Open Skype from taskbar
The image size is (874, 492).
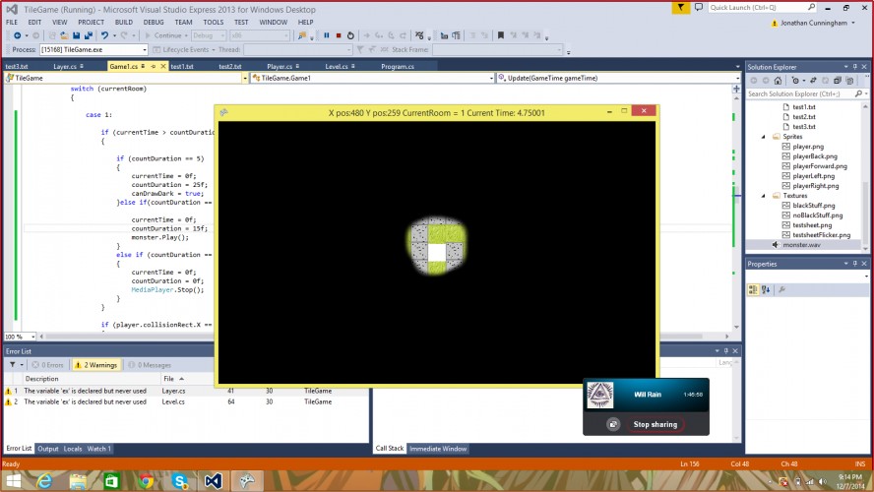pos(180,481)
